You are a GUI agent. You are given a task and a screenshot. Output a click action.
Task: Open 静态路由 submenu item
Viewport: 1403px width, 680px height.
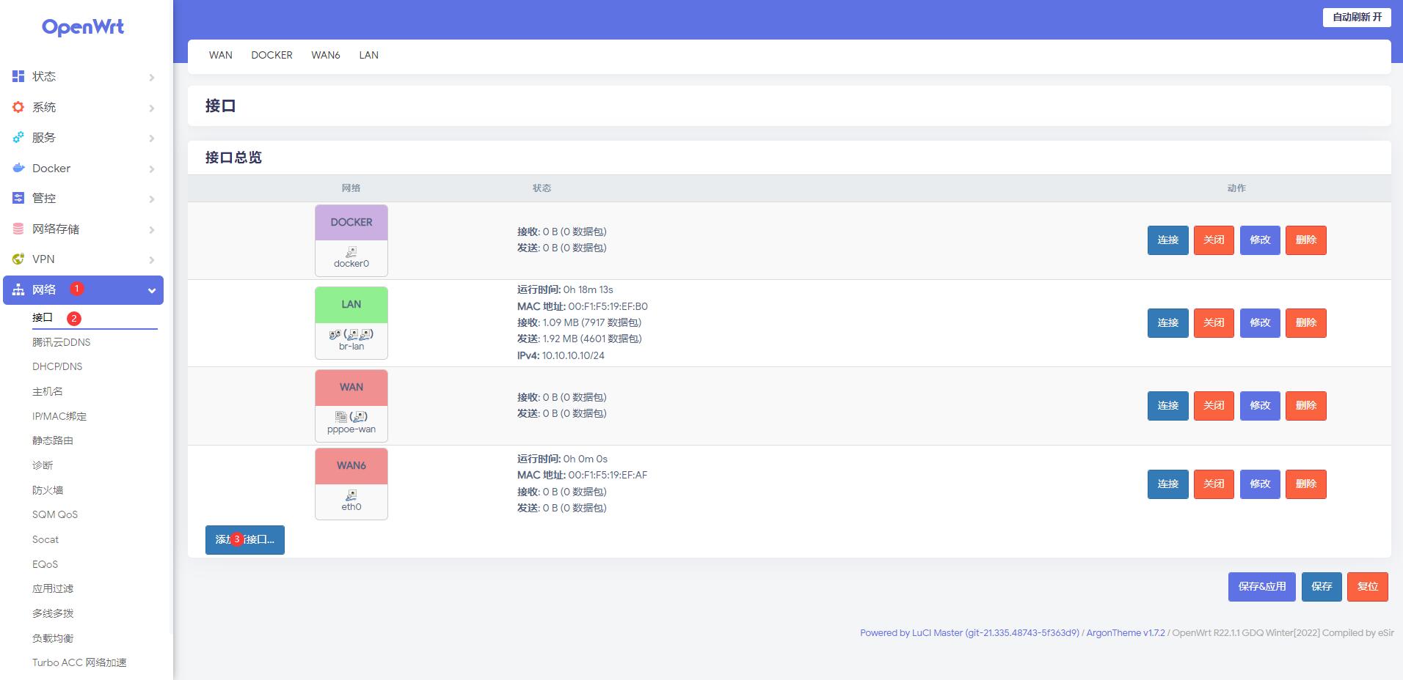point(53,440)
